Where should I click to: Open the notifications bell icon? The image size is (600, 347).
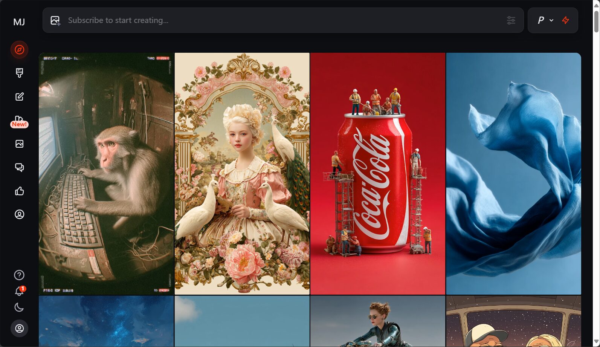tap(19, 291)
